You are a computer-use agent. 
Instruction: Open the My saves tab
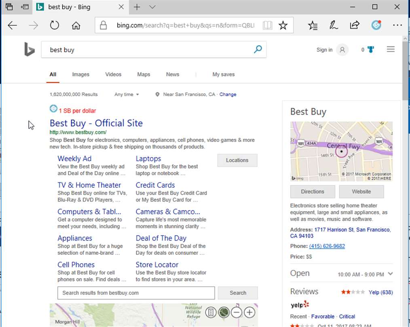(223, 74)
